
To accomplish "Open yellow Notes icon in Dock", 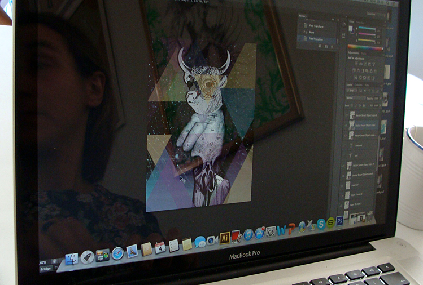I will 187,244.
